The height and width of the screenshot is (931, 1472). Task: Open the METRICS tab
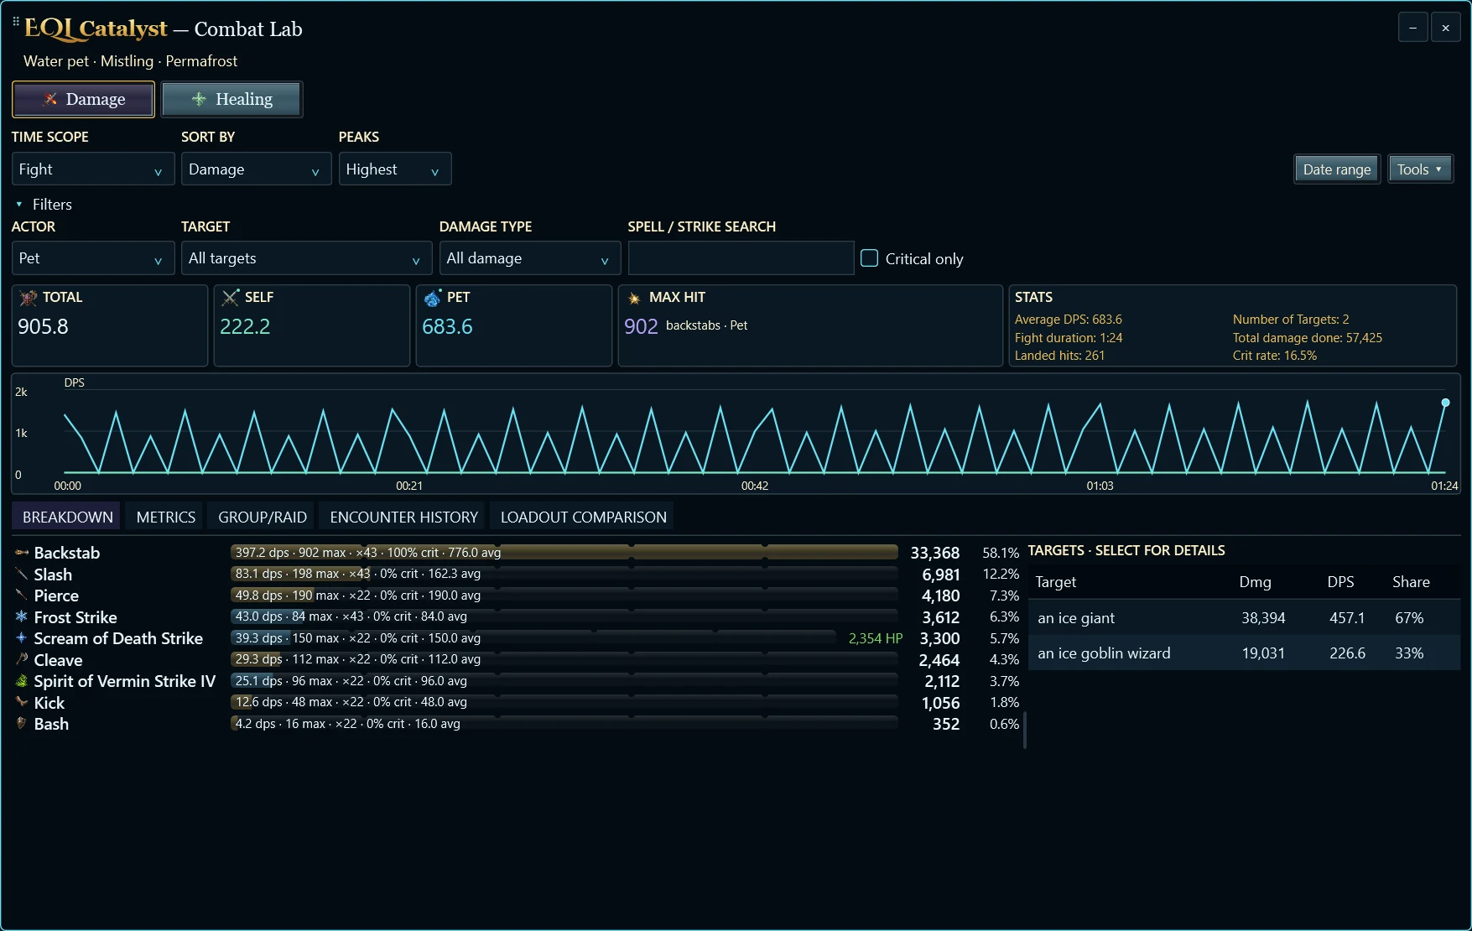click(165, 517)
